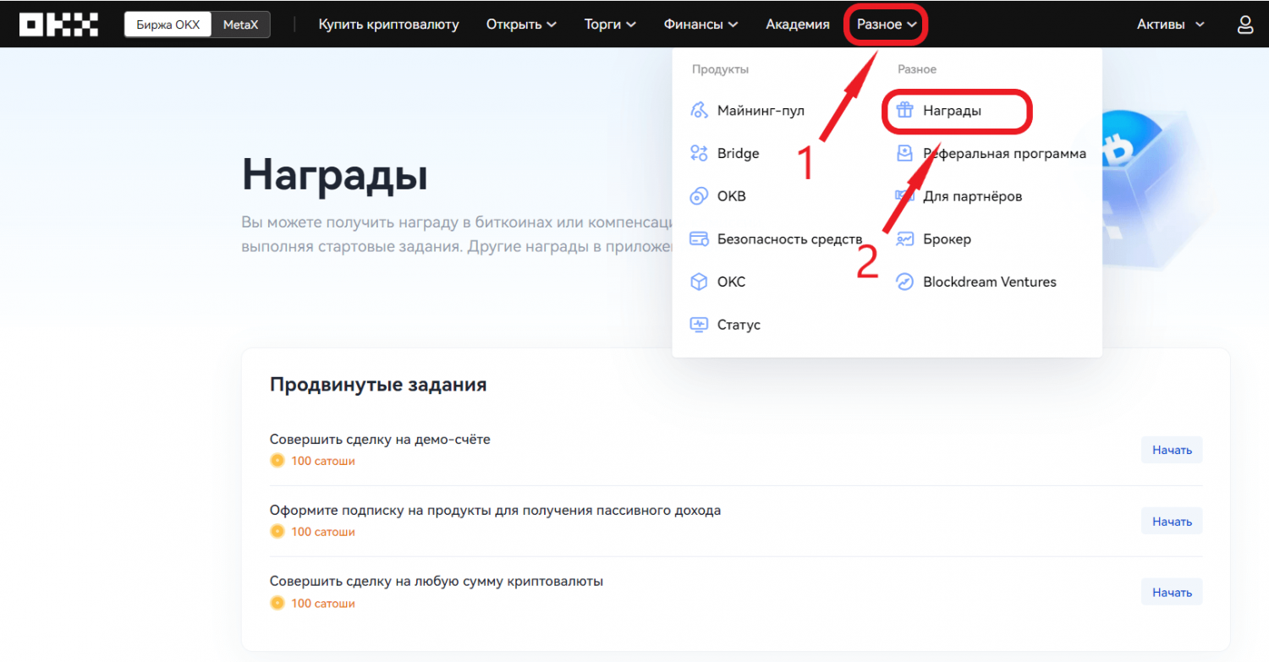This screenshot has width=1269, height=662.
Task: Switch to MetaX mode
Action: [x=241, y=25]
